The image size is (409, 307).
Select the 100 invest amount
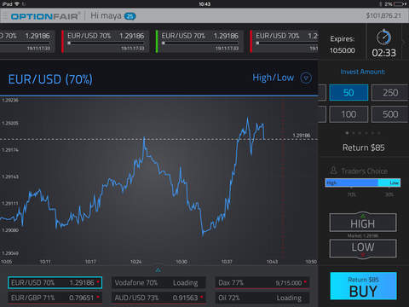click(x=349, y=114)
